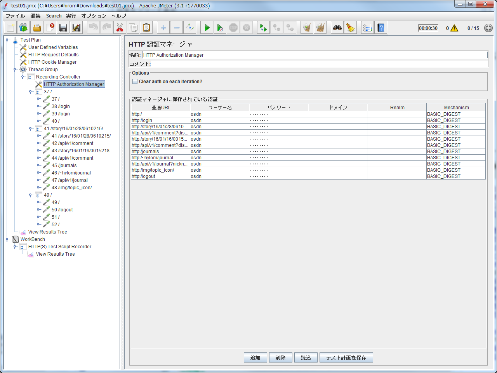
Task: Click the Clear results icon
Action: point(307,28)
